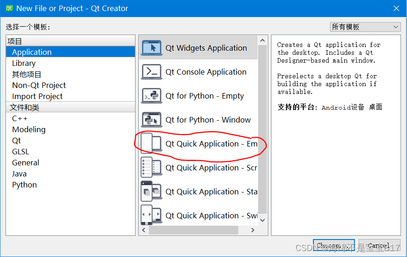Click the 文件和类 section header

pyautogui.click(x=71, y=107)
